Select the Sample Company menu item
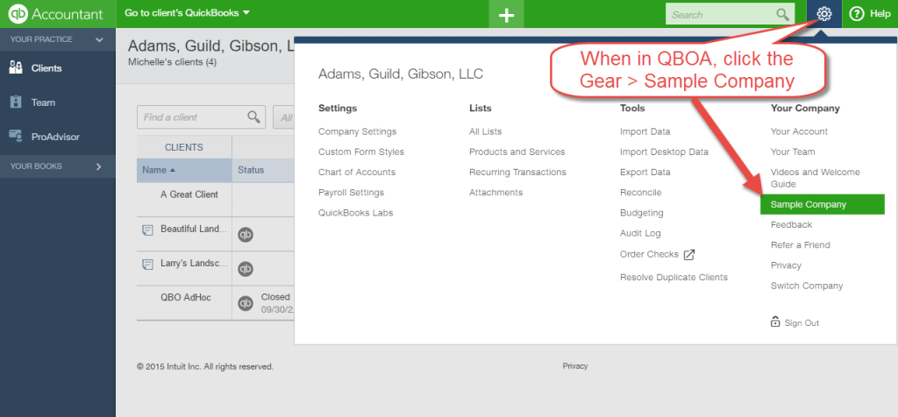 click(823, 204)
